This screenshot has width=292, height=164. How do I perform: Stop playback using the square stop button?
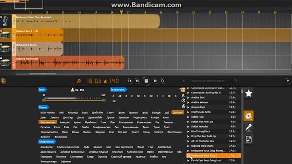(146, 81)
